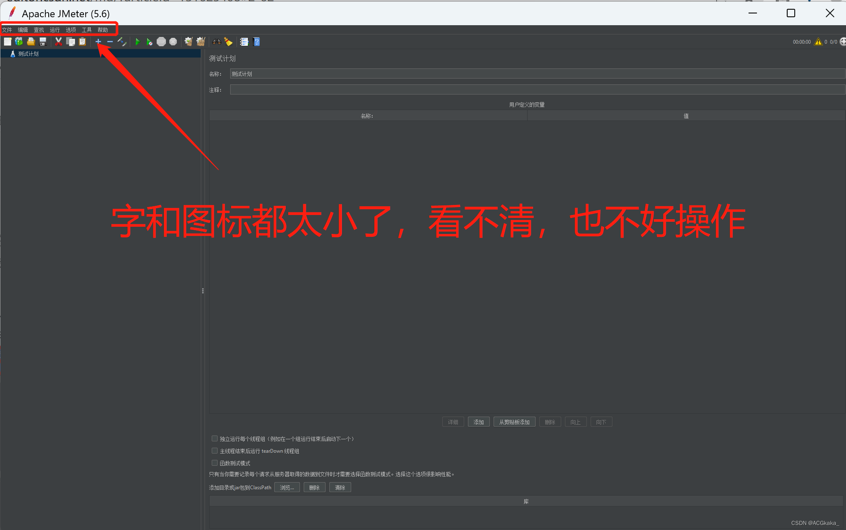
Task: Enable 独立运行每个线程组 checkbox
Action: [215, 438]
